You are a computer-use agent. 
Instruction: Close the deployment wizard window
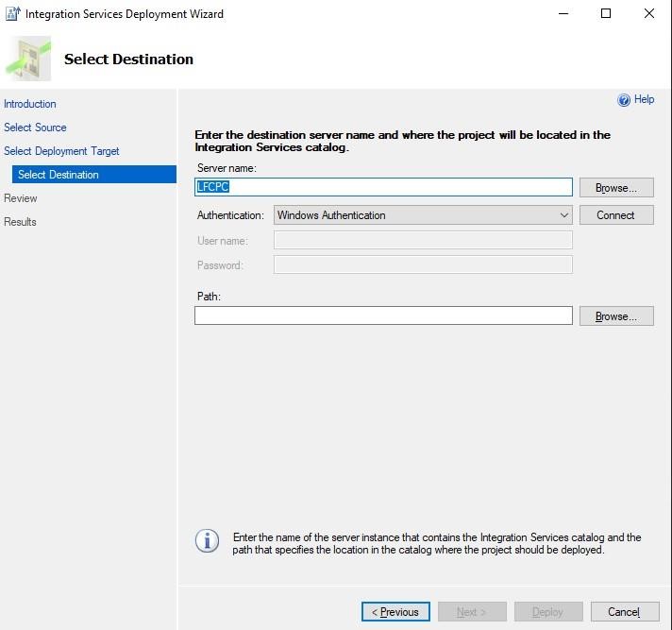(x=649, y=14)
